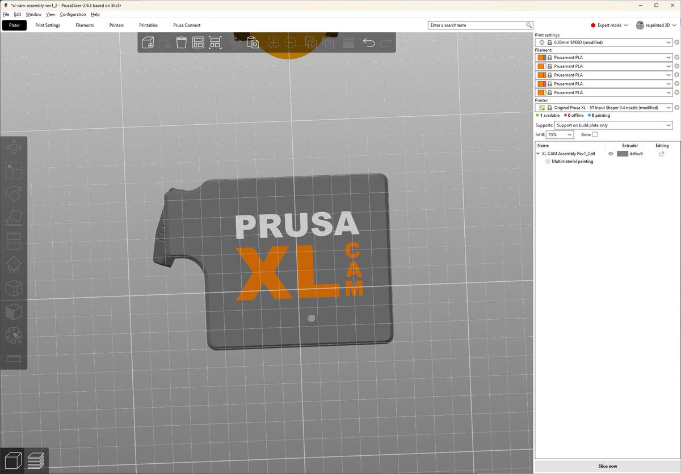This screenshot has height=474, width=681.
Task: Open the Edit menu
Action: click(x=18, y=14)
